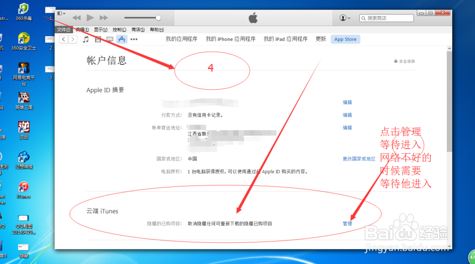Open the 360安全卫士 desktop icon
The width and height of the screenshot is (475, 264).
pyautogui.click(x=24, y=41)
